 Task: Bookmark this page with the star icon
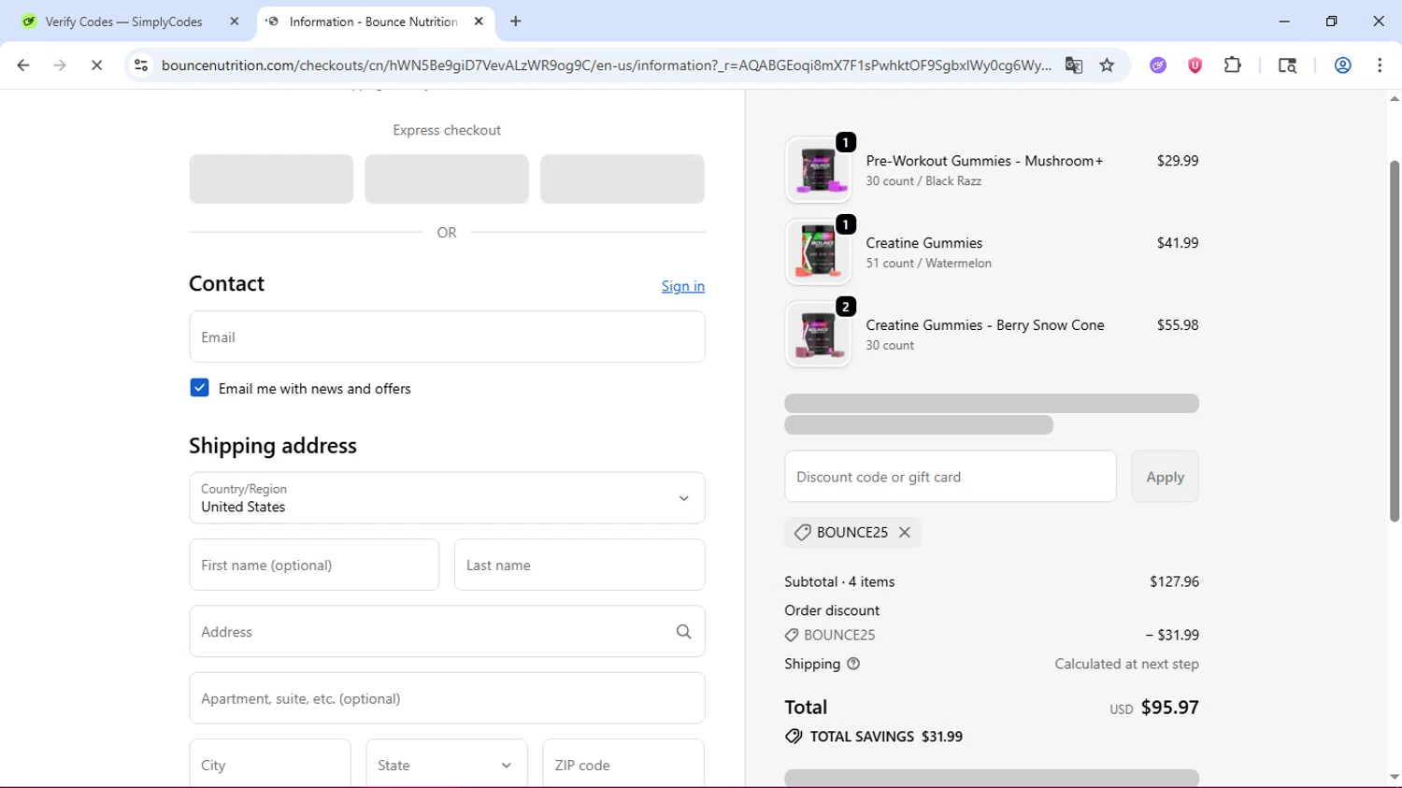click(1107, 65)
